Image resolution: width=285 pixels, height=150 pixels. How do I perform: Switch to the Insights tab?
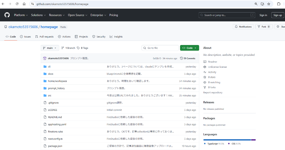tap(116, 37)
